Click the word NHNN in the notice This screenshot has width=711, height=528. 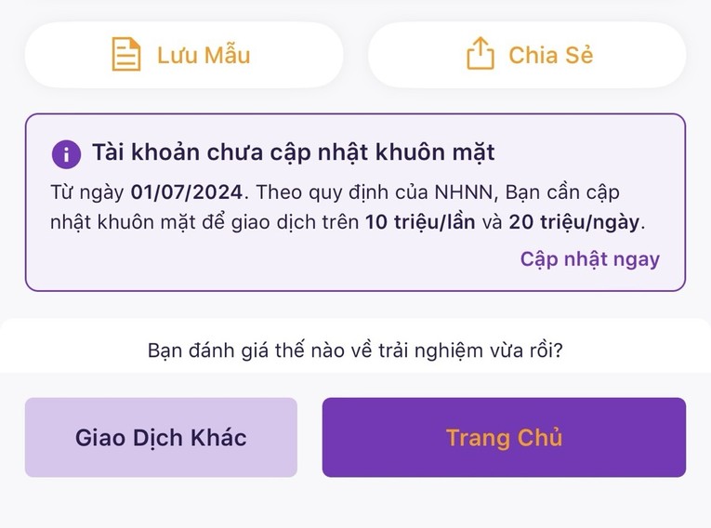[464, 192]
